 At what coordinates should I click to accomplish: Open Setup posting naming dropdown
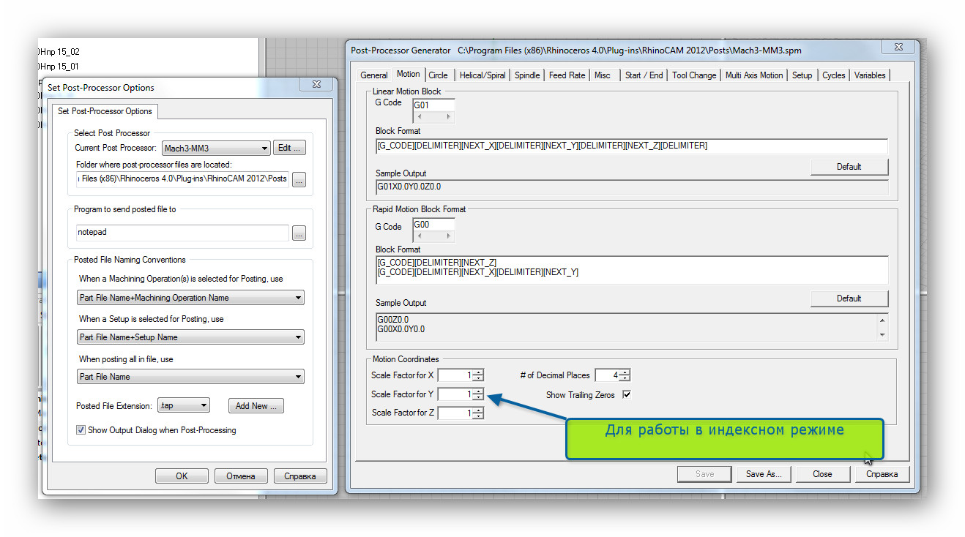point(190,337)
